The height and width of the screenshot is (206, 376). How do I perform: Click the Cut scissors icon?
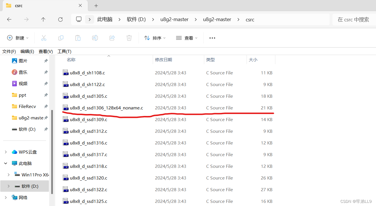pos(44,38)
